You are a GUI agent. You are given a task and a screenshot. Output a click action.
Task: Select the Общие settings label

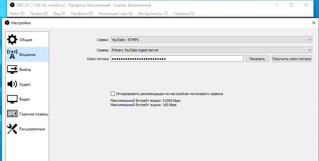(26, 40)
